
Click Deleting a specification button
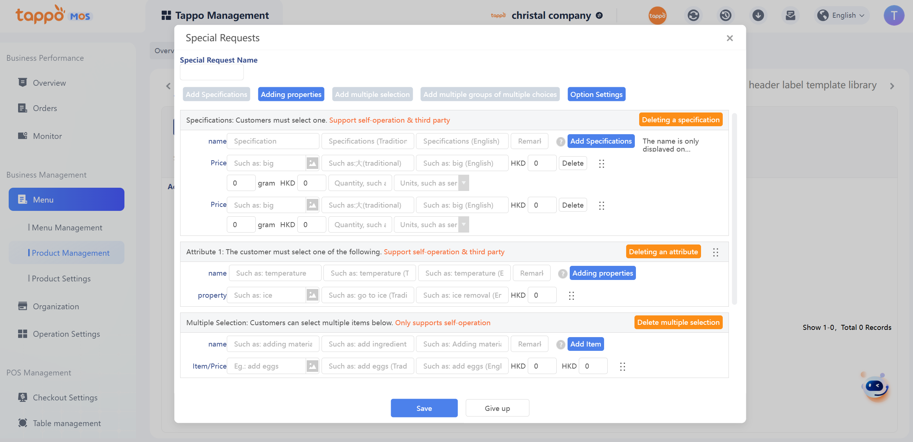(x=680, y=120)
